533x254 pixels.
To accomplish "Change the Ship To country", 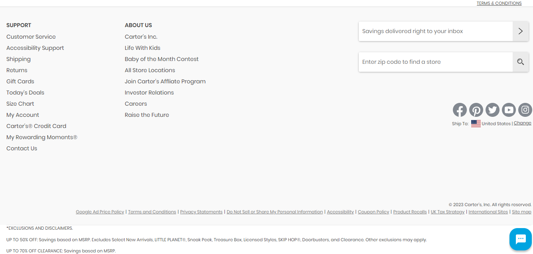I will (x=522, y=123).
